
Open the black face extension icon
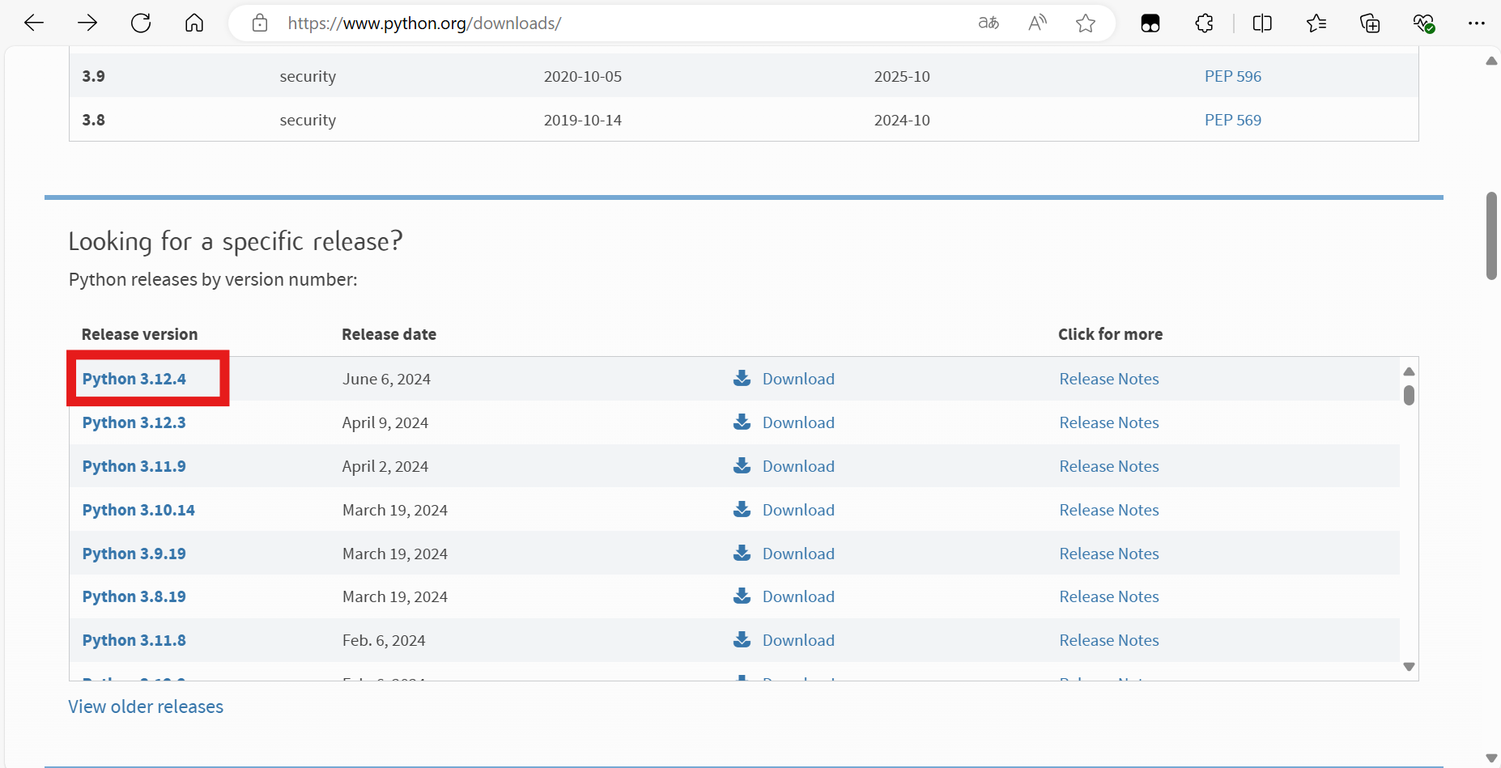point(1150,23)
